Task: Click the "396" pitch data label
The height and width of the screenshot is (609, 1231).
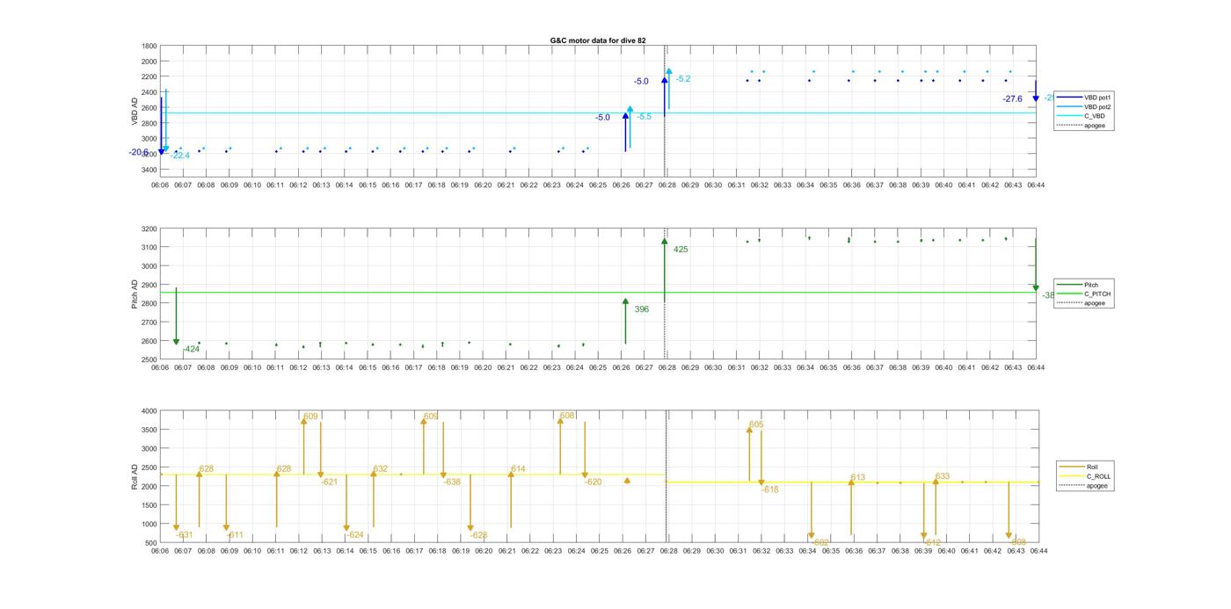Action: 642,309
